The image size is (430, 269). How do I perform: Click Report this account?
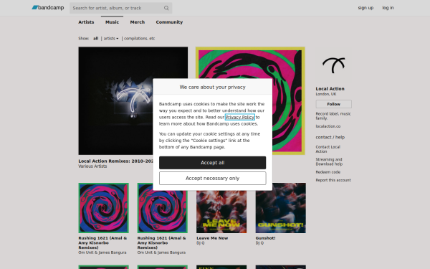pyautogui.click(x=333, y=180)
